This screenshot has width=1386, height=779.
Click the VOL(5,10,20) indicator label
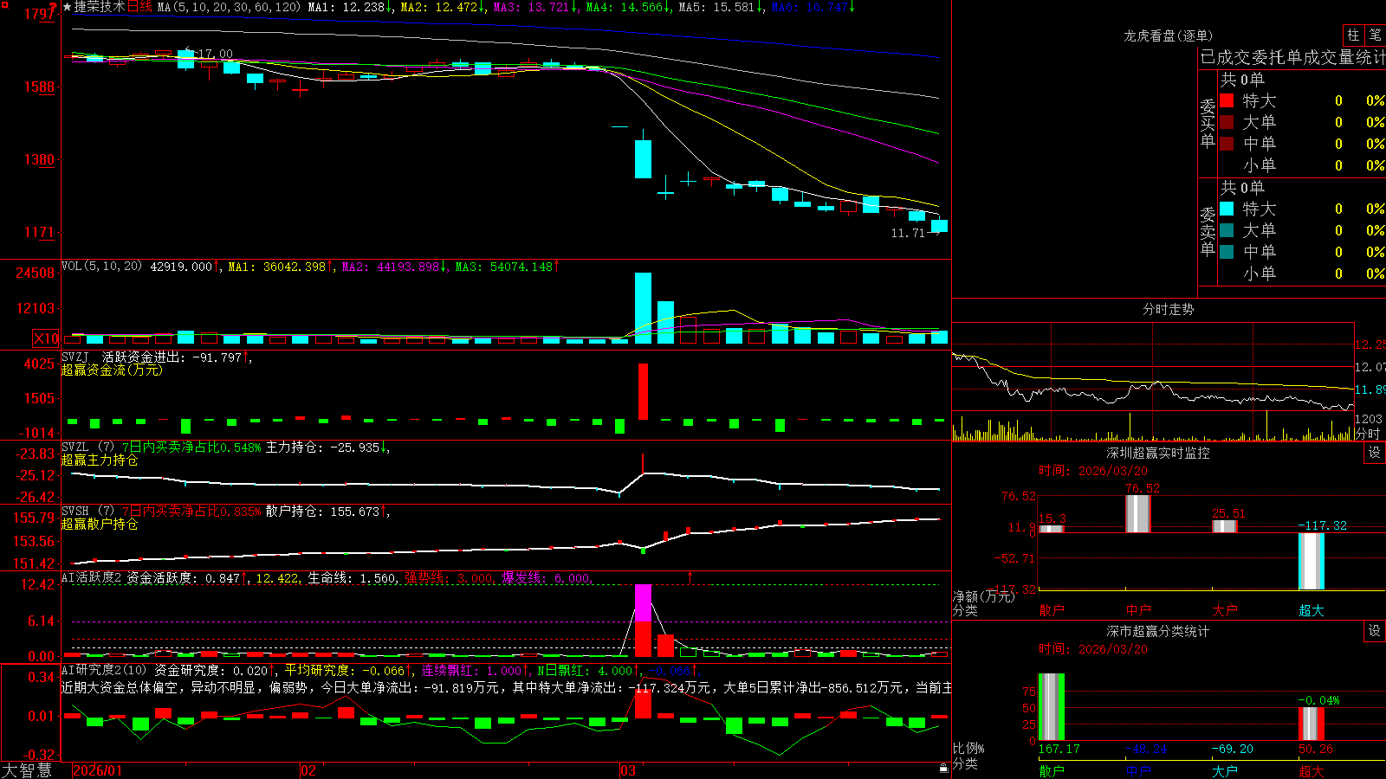(x=101, y=266)
